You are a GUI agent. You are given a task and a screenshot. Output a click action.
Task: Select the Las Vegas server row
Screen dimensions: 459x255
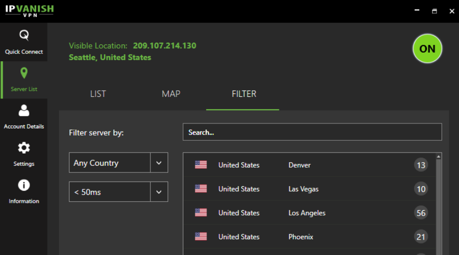(303, 189)
